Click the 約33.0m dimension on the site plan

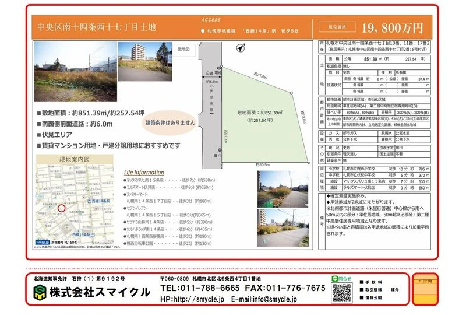point(303,117)
